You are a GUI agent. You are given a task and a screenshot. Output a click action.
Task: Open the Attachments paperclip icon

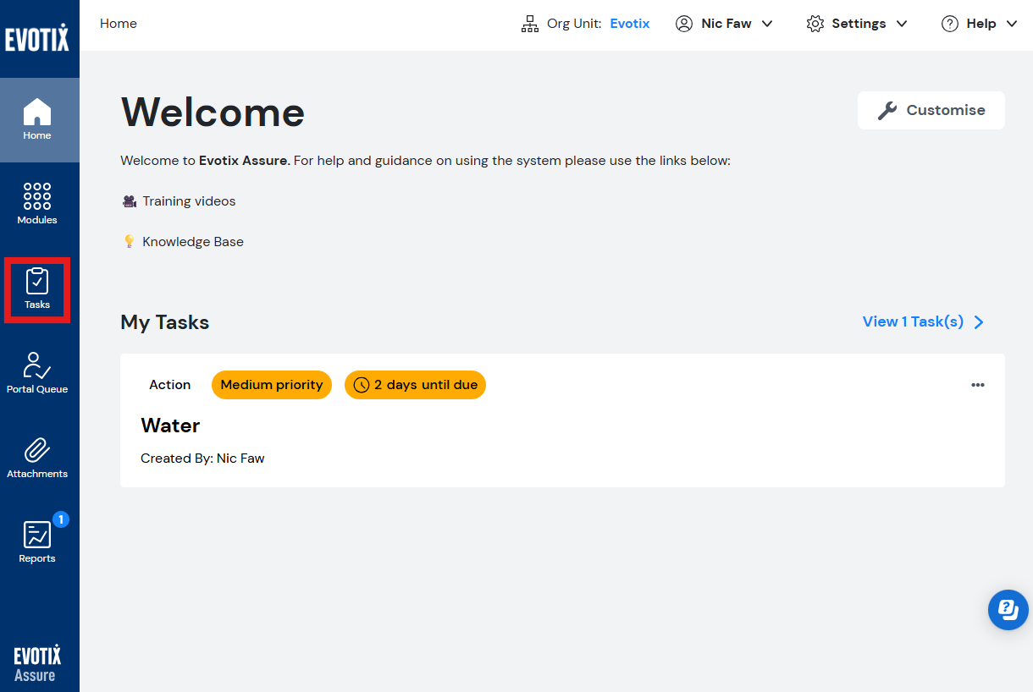point(37,450)
